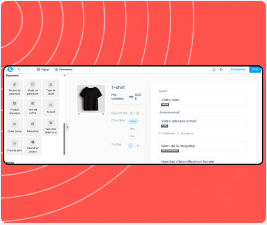The width and height of the screenshot is (267, 225).
Task: Select the Calendrier payant element
Action: [x=32, y=146]
